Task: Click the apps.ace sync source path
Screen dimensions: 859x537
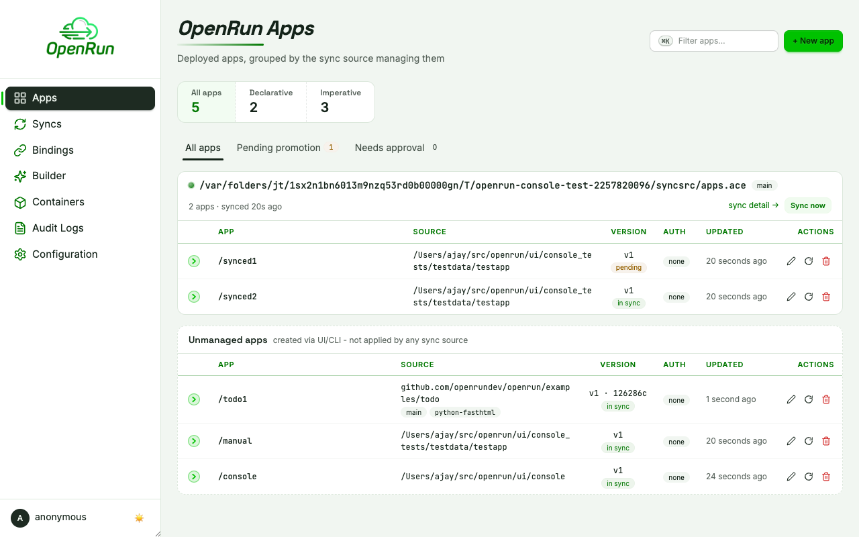Action: pyautogui.click(x=472, y=185)
